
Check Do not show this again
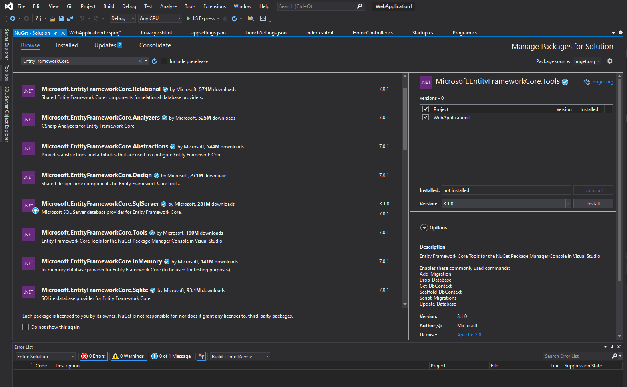click(26, 327)
